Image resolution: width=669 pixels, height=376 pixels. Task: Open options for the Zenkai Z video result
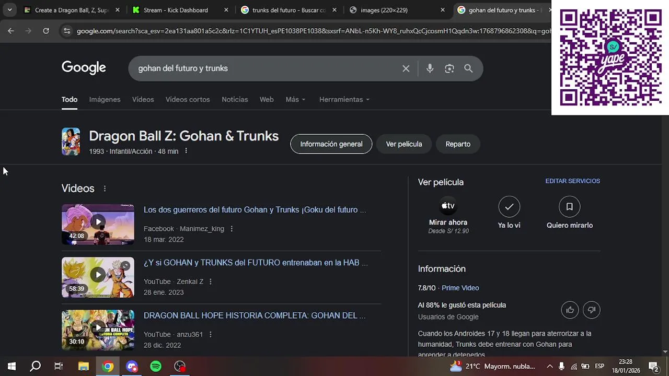[211, 281]
